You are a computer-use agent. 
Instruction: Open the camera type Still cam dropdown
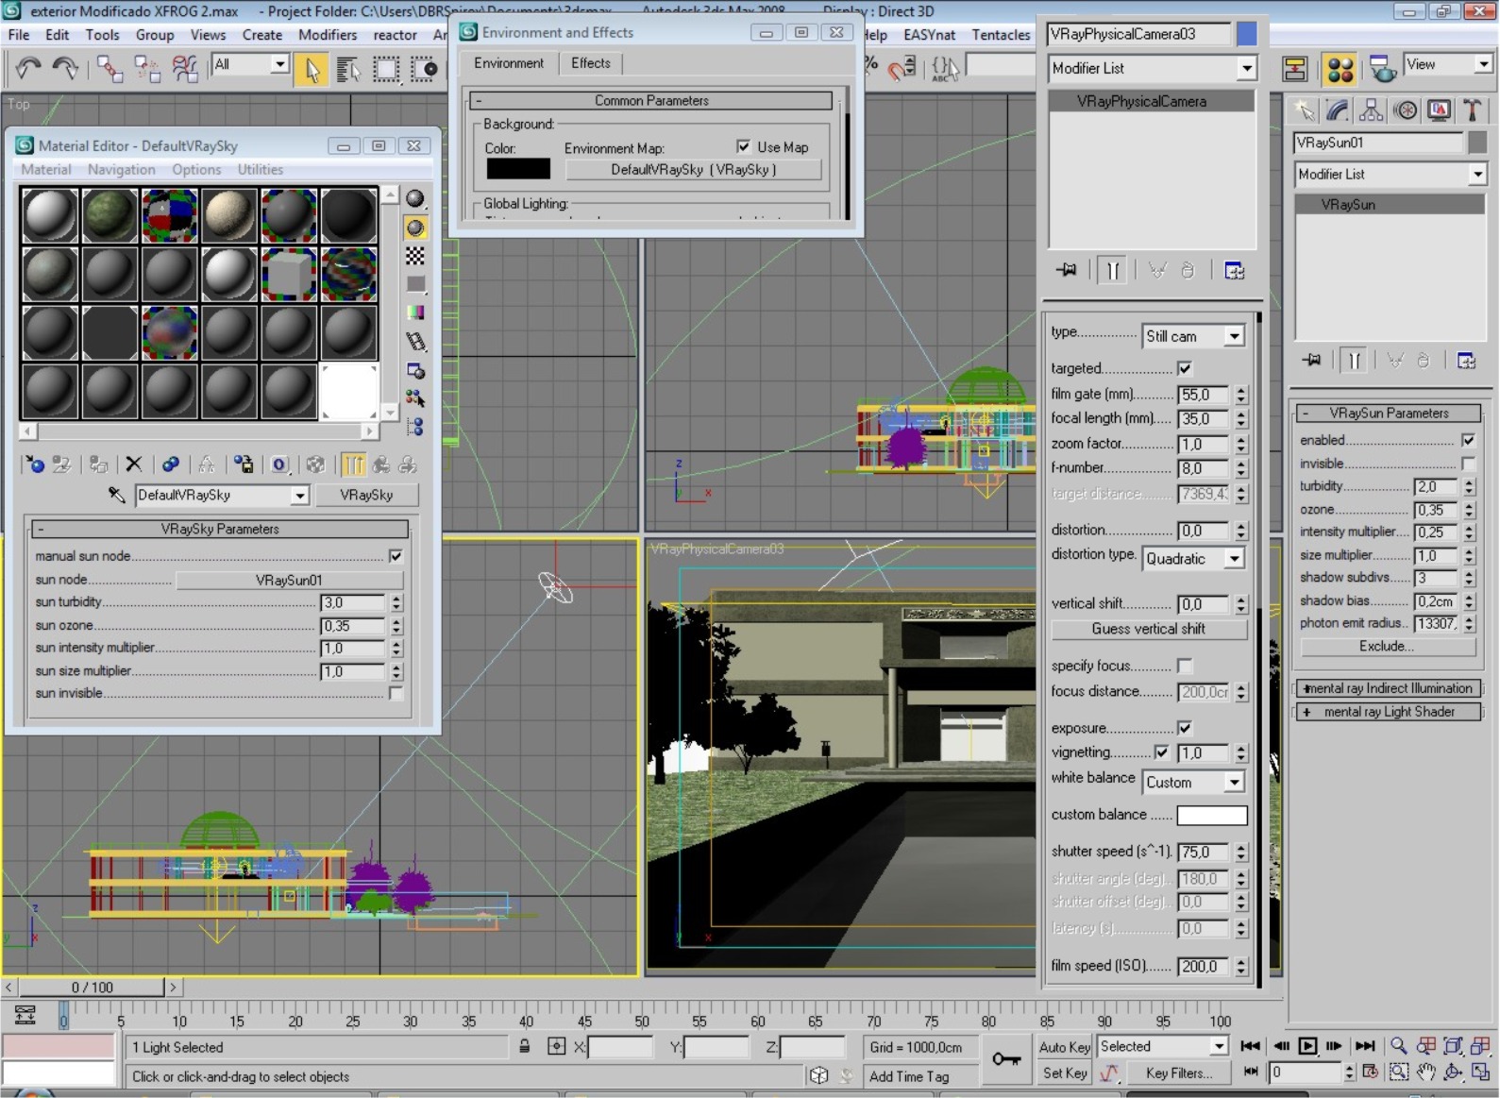tap(1195, 336)
